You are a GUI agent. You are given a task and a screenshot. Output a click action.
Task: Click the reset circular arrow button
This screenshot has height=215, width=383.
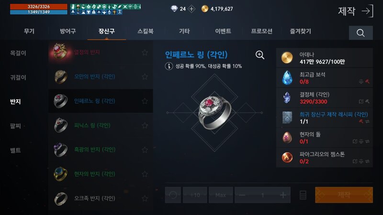click(173, 195)
